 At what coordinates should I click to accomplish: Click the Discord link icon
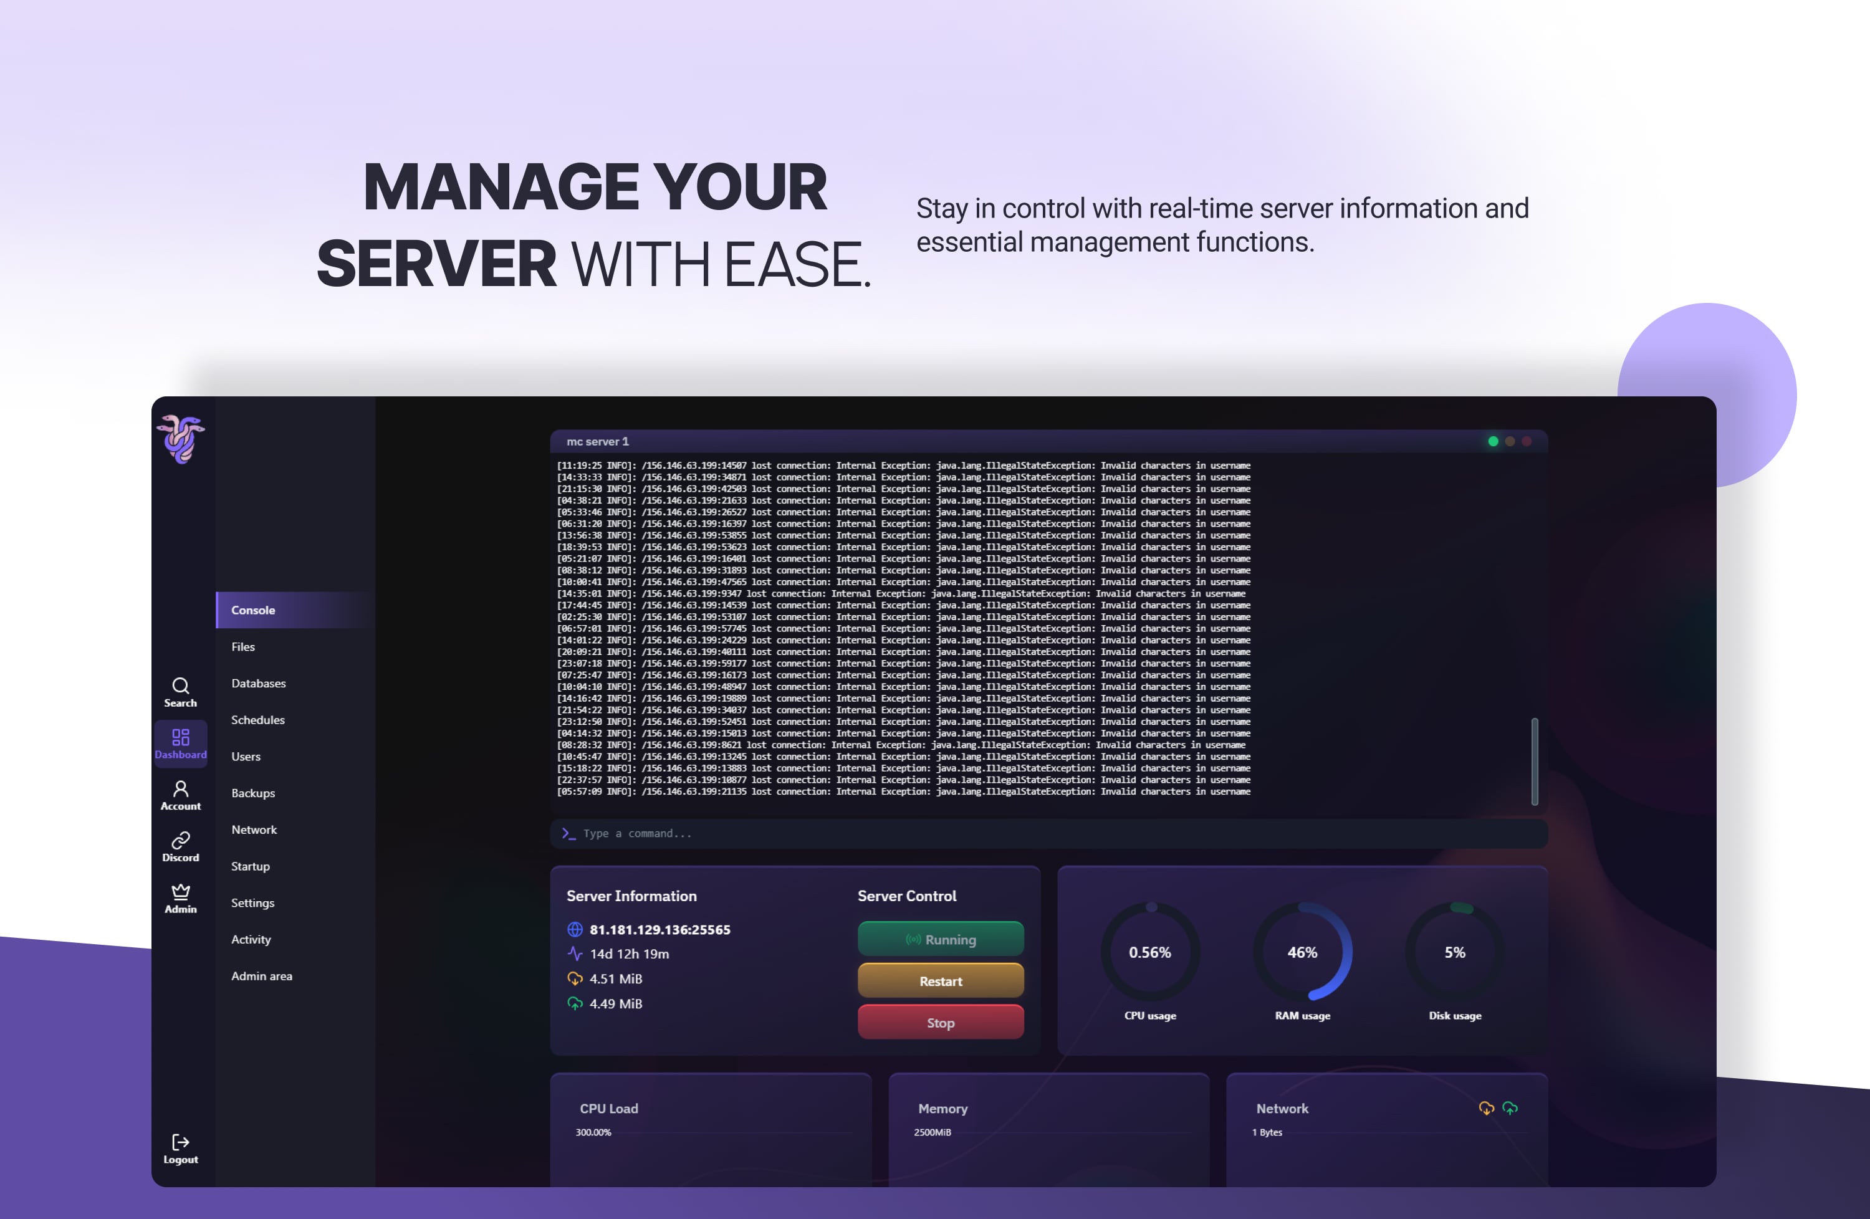(x=180, y=841)
